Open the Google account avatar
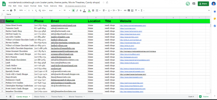 point(213,4)
